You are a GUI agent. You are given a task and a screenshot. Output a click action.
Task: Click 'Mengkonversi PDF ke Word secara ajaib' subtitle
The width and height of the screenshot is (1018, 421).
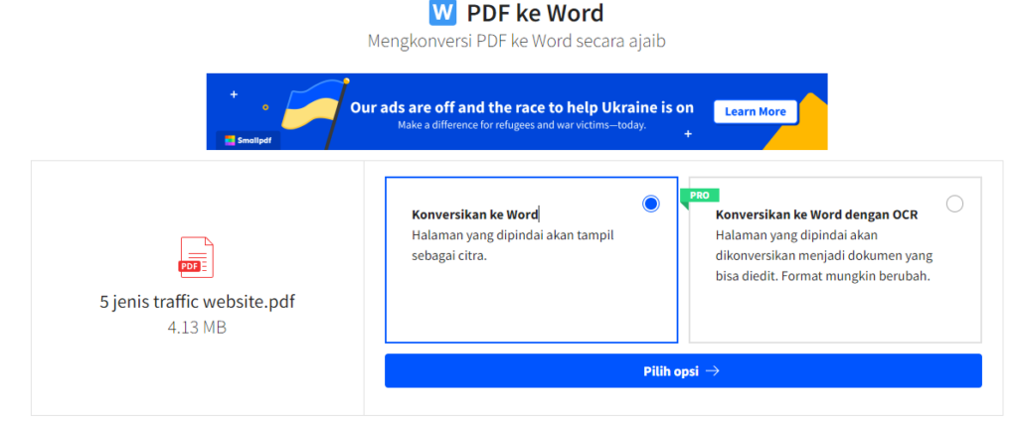pos(517,41)
